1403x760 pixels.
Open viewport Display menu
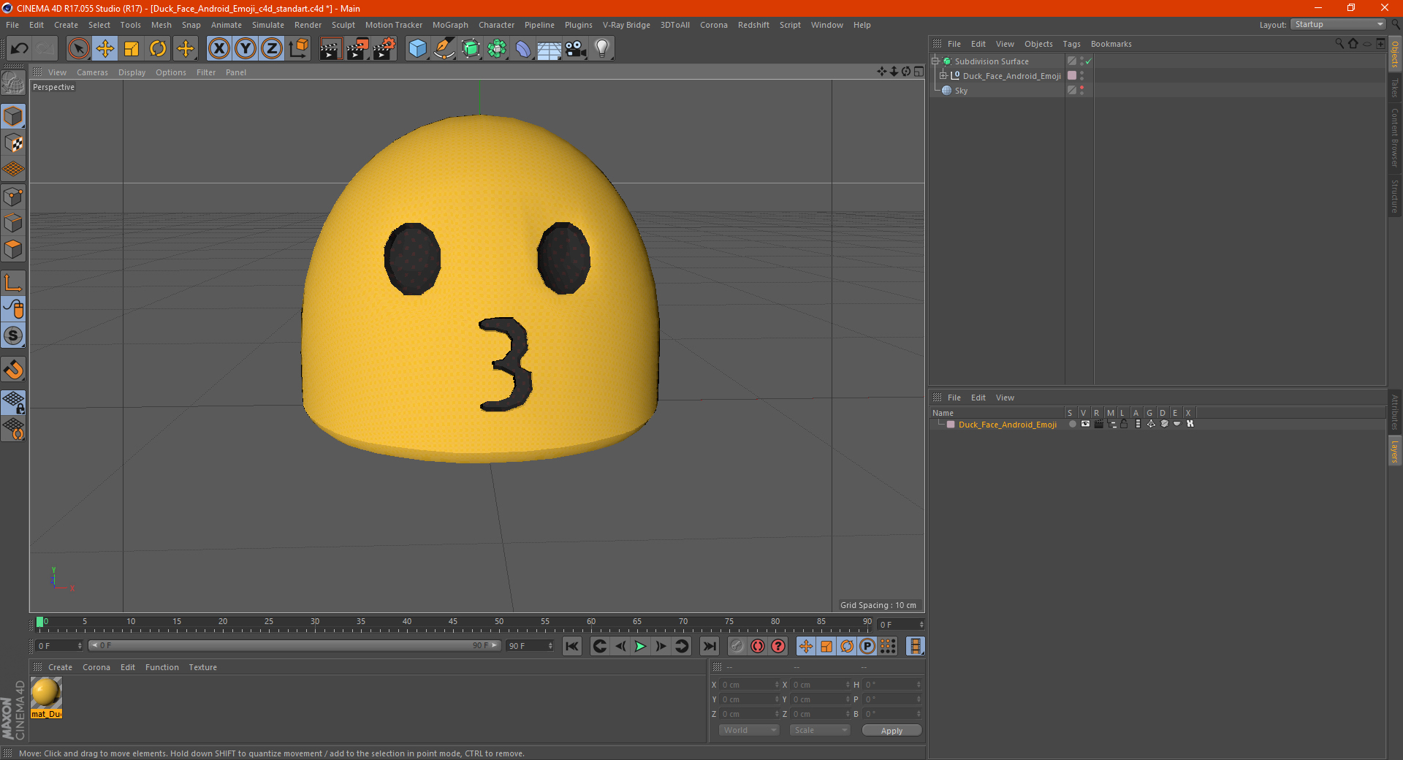[132, 72]
